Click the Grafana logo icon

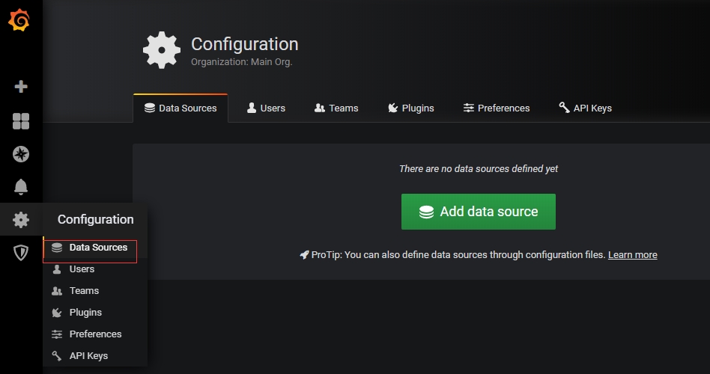(x=19, y=21)
